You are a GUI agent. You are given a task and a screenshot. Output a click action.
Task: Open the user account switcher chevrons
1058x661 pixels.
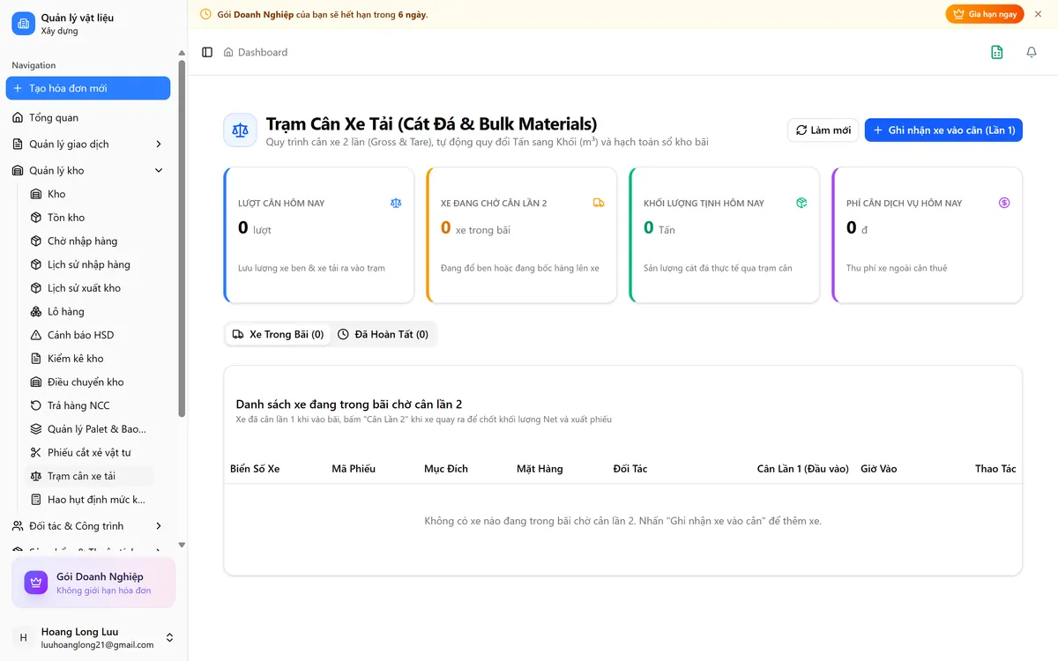click(x=169, y=637)
